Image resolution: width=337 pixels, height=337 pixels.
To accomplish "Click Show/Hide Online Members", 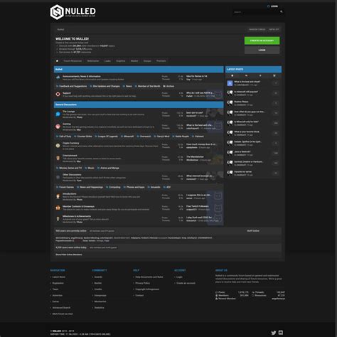I will coord(69,255).
